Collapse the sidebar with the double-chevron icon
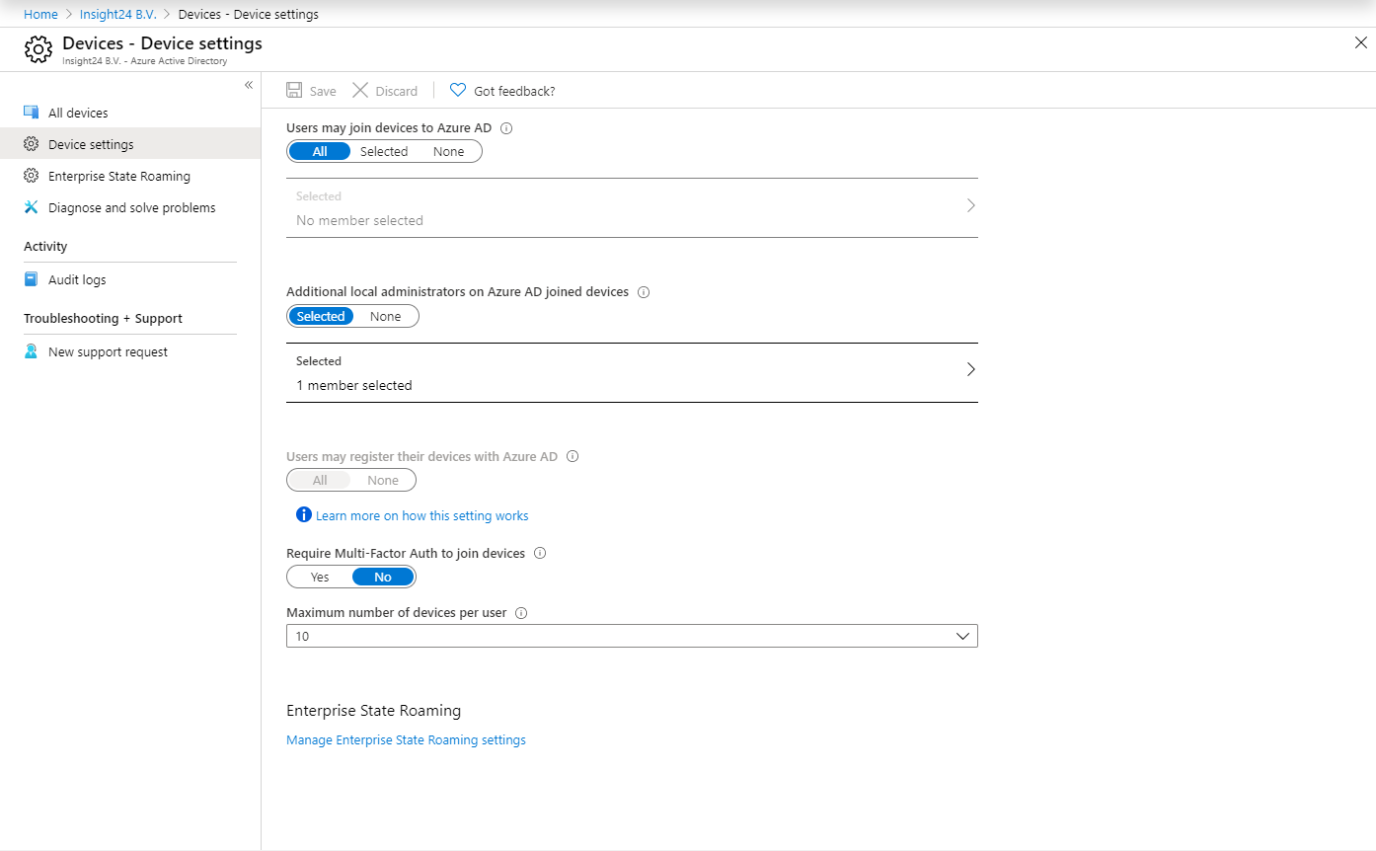Screen dimensions: 1376x851 249,85
